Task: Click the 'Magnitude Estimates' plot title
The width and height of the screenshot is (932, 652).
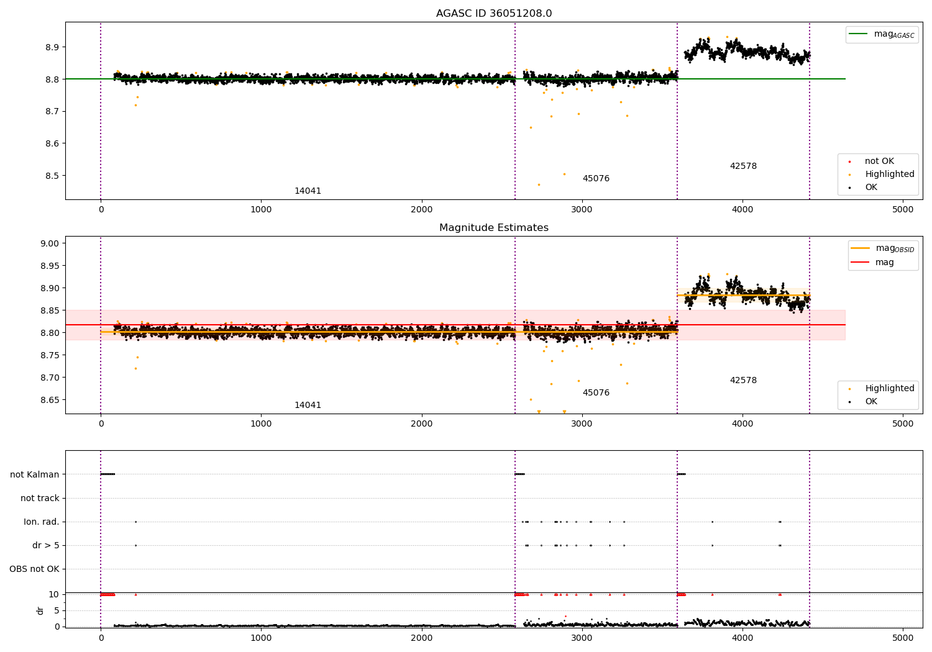Action: 494,228
